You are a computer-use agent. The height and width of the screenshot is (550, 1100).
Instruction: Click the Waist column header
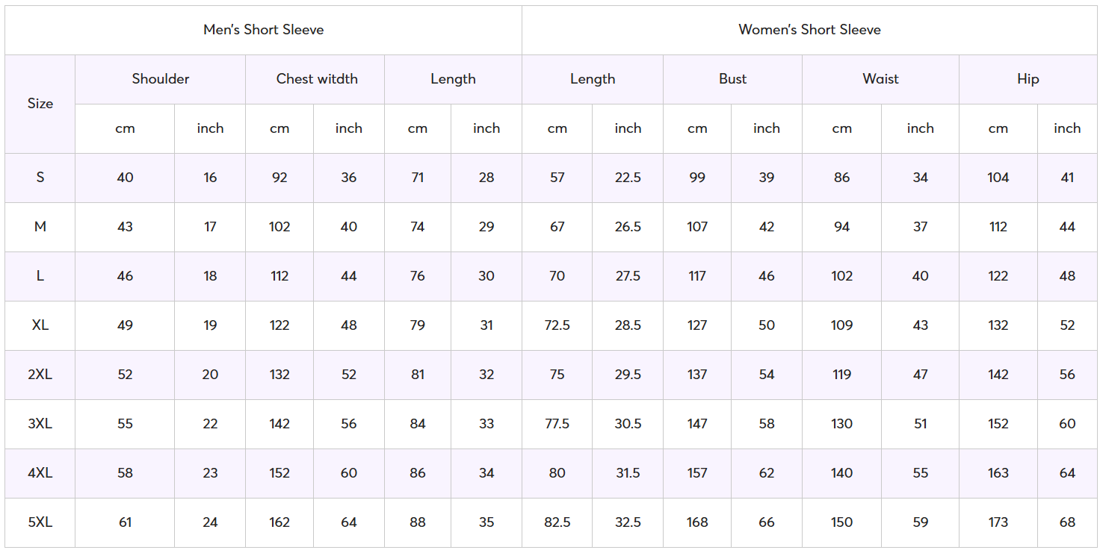point(880,79)
